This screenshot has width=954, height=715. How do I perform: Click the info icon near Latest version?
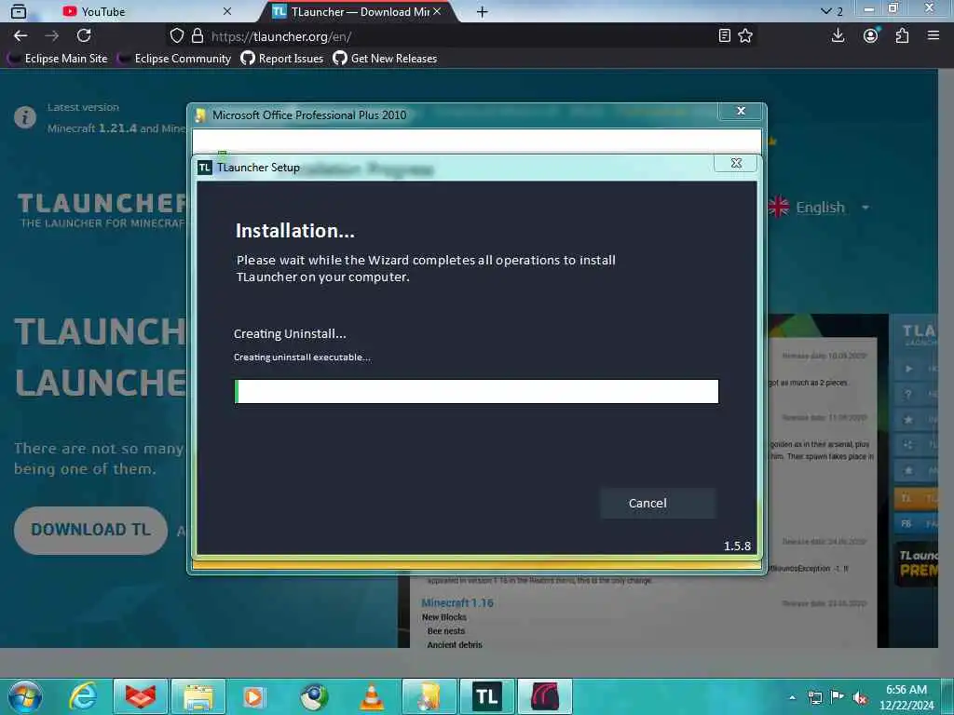click(25, 116)
